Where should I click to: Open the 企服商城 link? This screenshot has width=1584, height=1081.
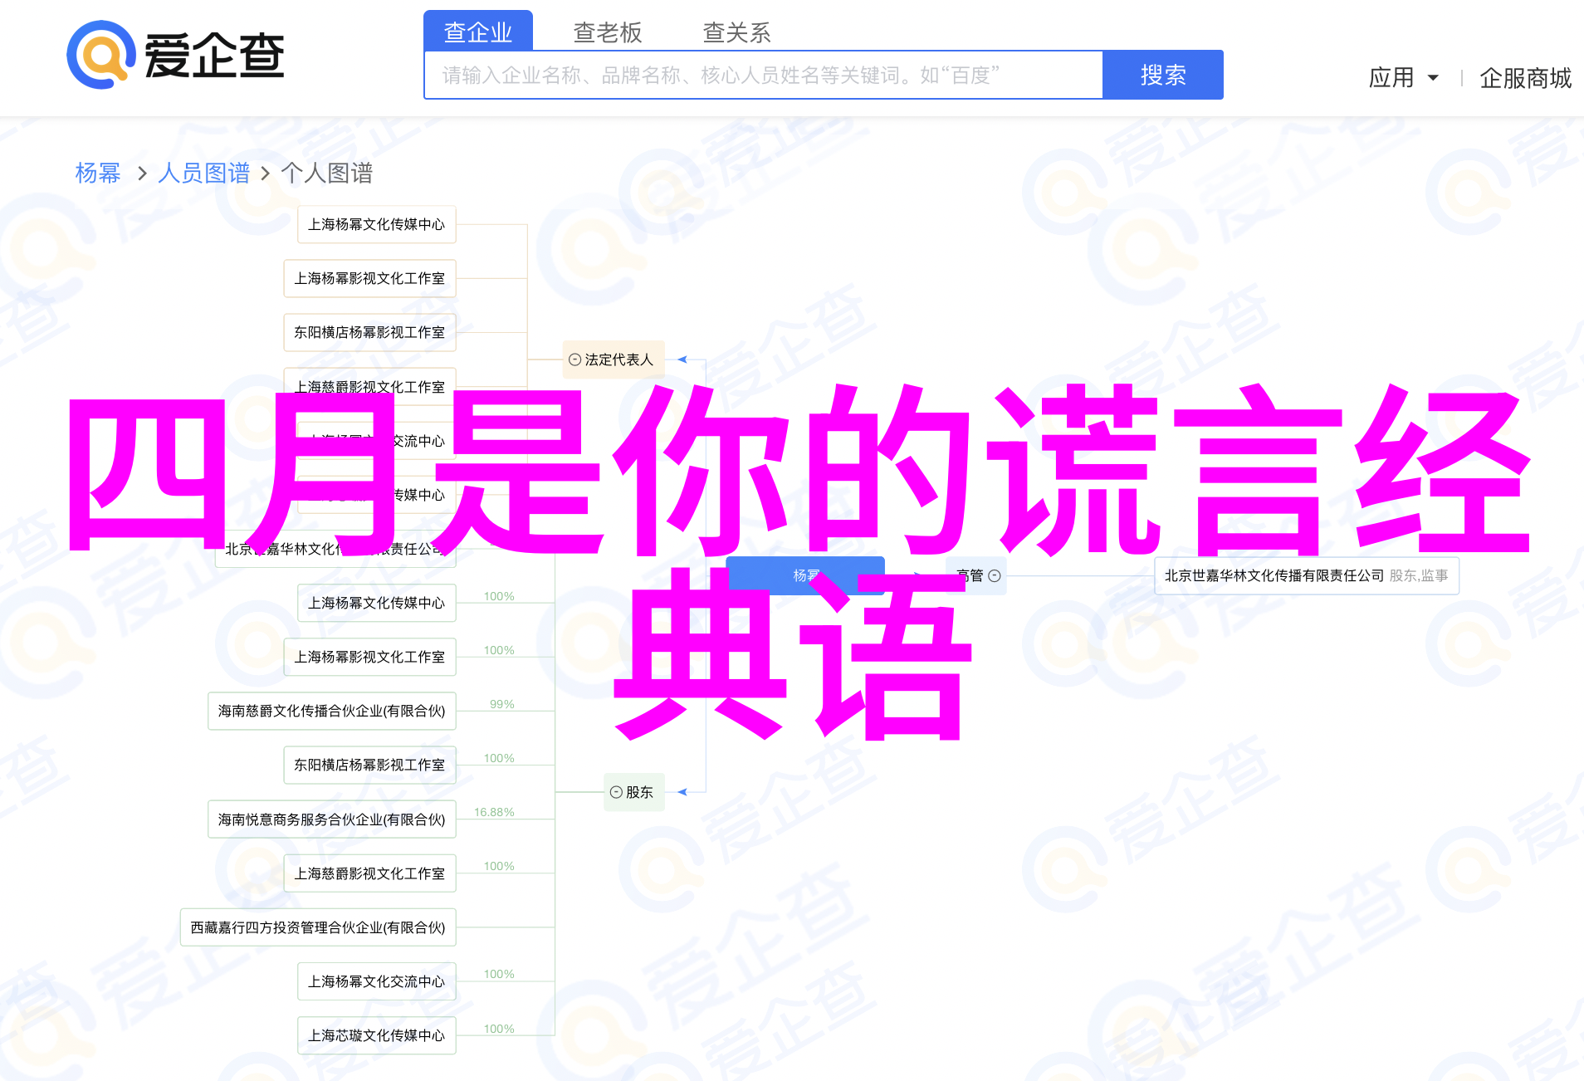tap(1525, 78)
